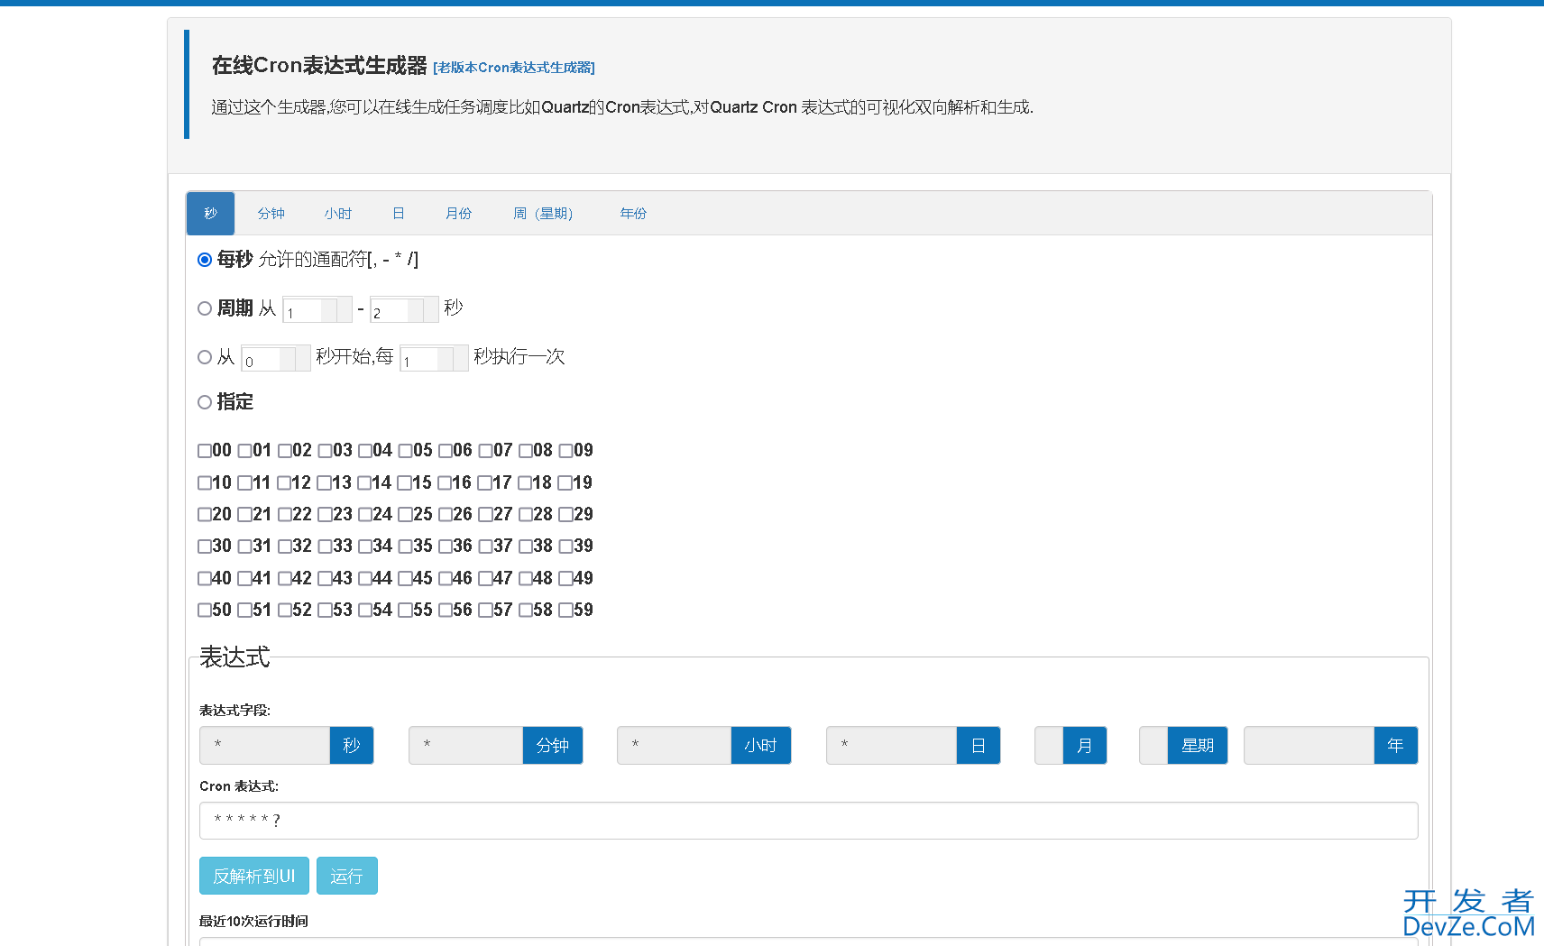Check the 30 seconds checkbox
The width and height of the screenshot is (1544, 946).
[x=205, y=546]
